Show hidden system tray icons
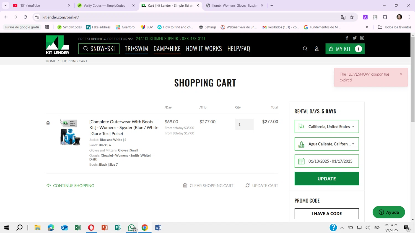The image size is (415, 233). click(x=342, y=227)
